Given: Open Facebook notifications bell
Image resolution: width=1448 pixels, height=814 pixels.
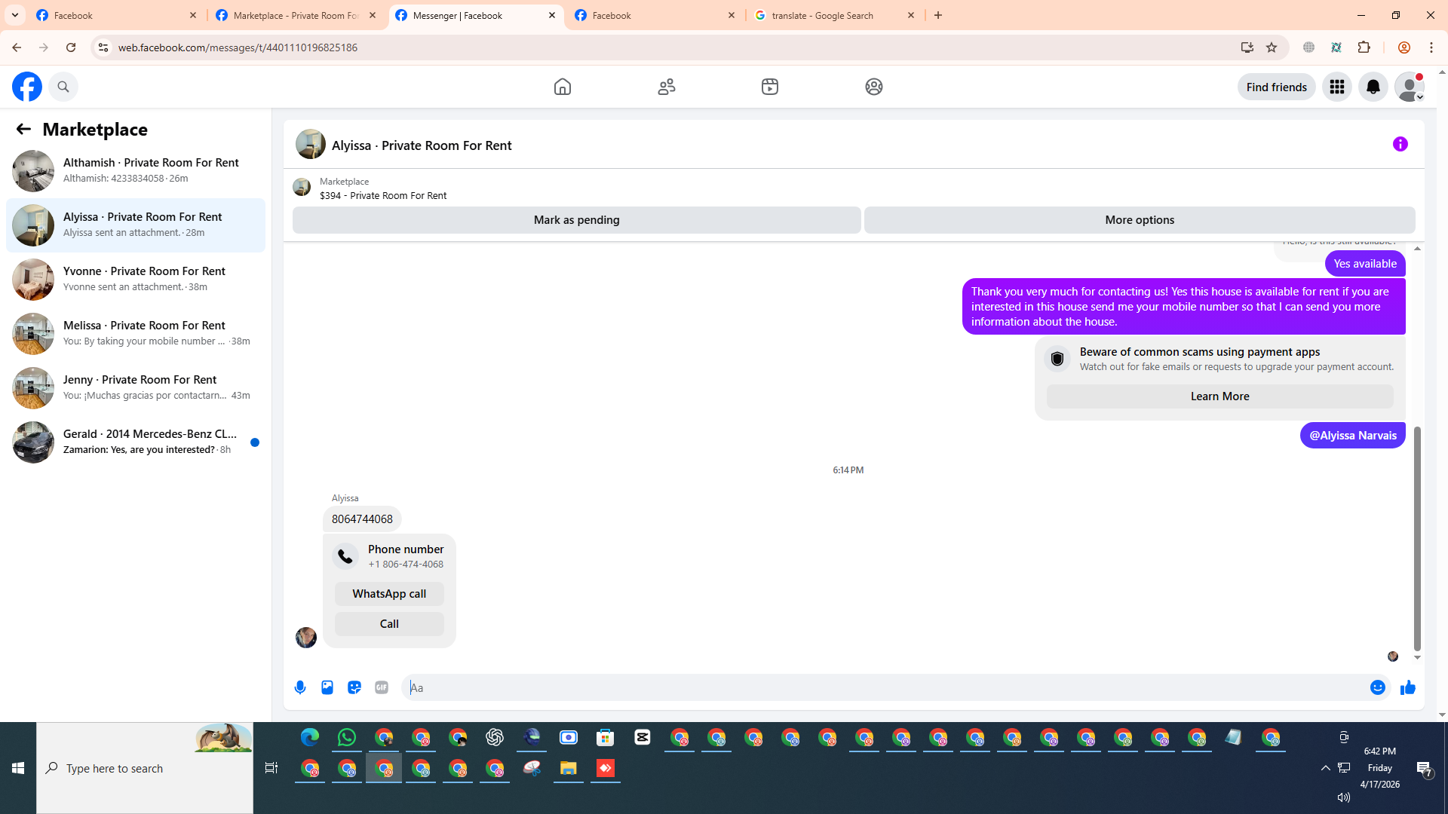Looking at the screenshot, I should (1373, 87).
